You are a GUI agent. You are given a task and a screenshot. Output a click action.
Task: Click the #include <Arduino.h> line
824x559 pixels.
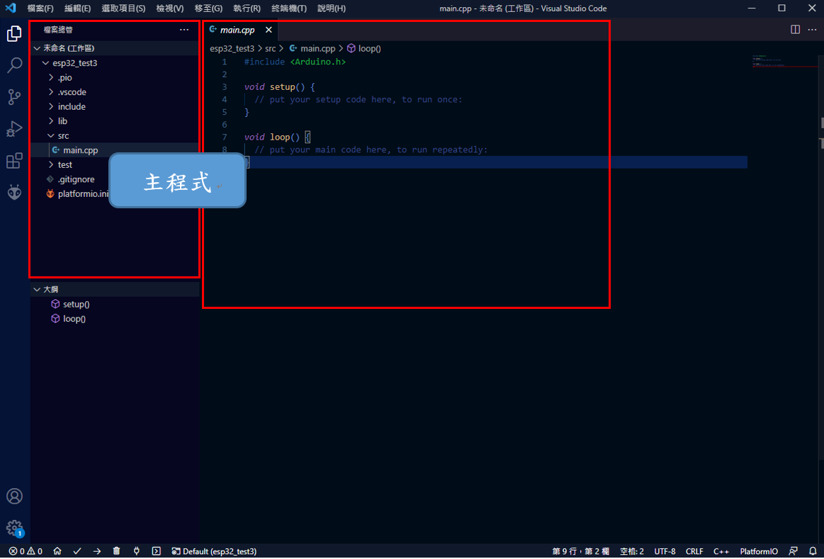tap(295, 62)
